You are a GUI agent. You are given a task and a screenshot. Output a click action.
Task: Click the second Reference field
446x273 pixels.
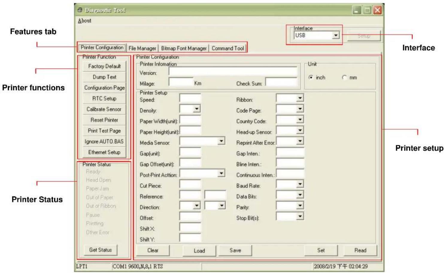pyautogui.click(x=215, y=195)
